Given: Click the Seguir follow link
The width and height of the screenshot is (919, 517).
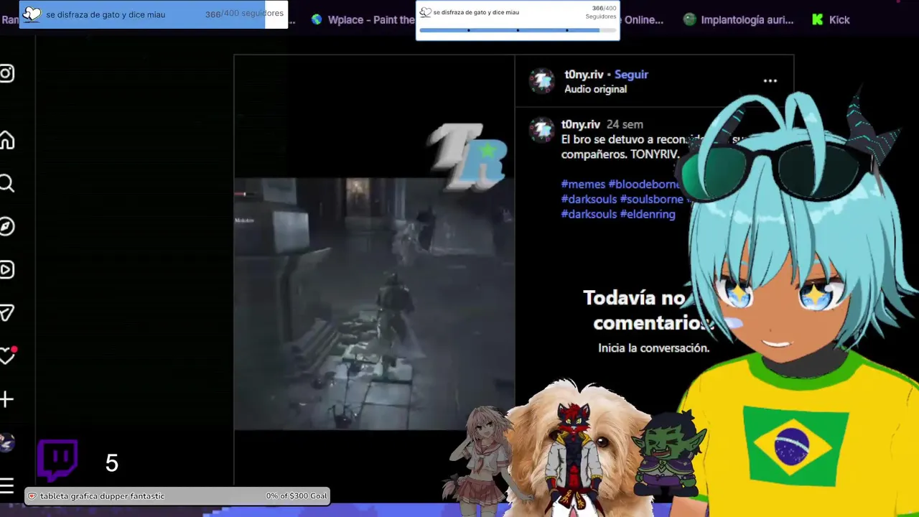Looking at the screenshot, I should 631,75.
